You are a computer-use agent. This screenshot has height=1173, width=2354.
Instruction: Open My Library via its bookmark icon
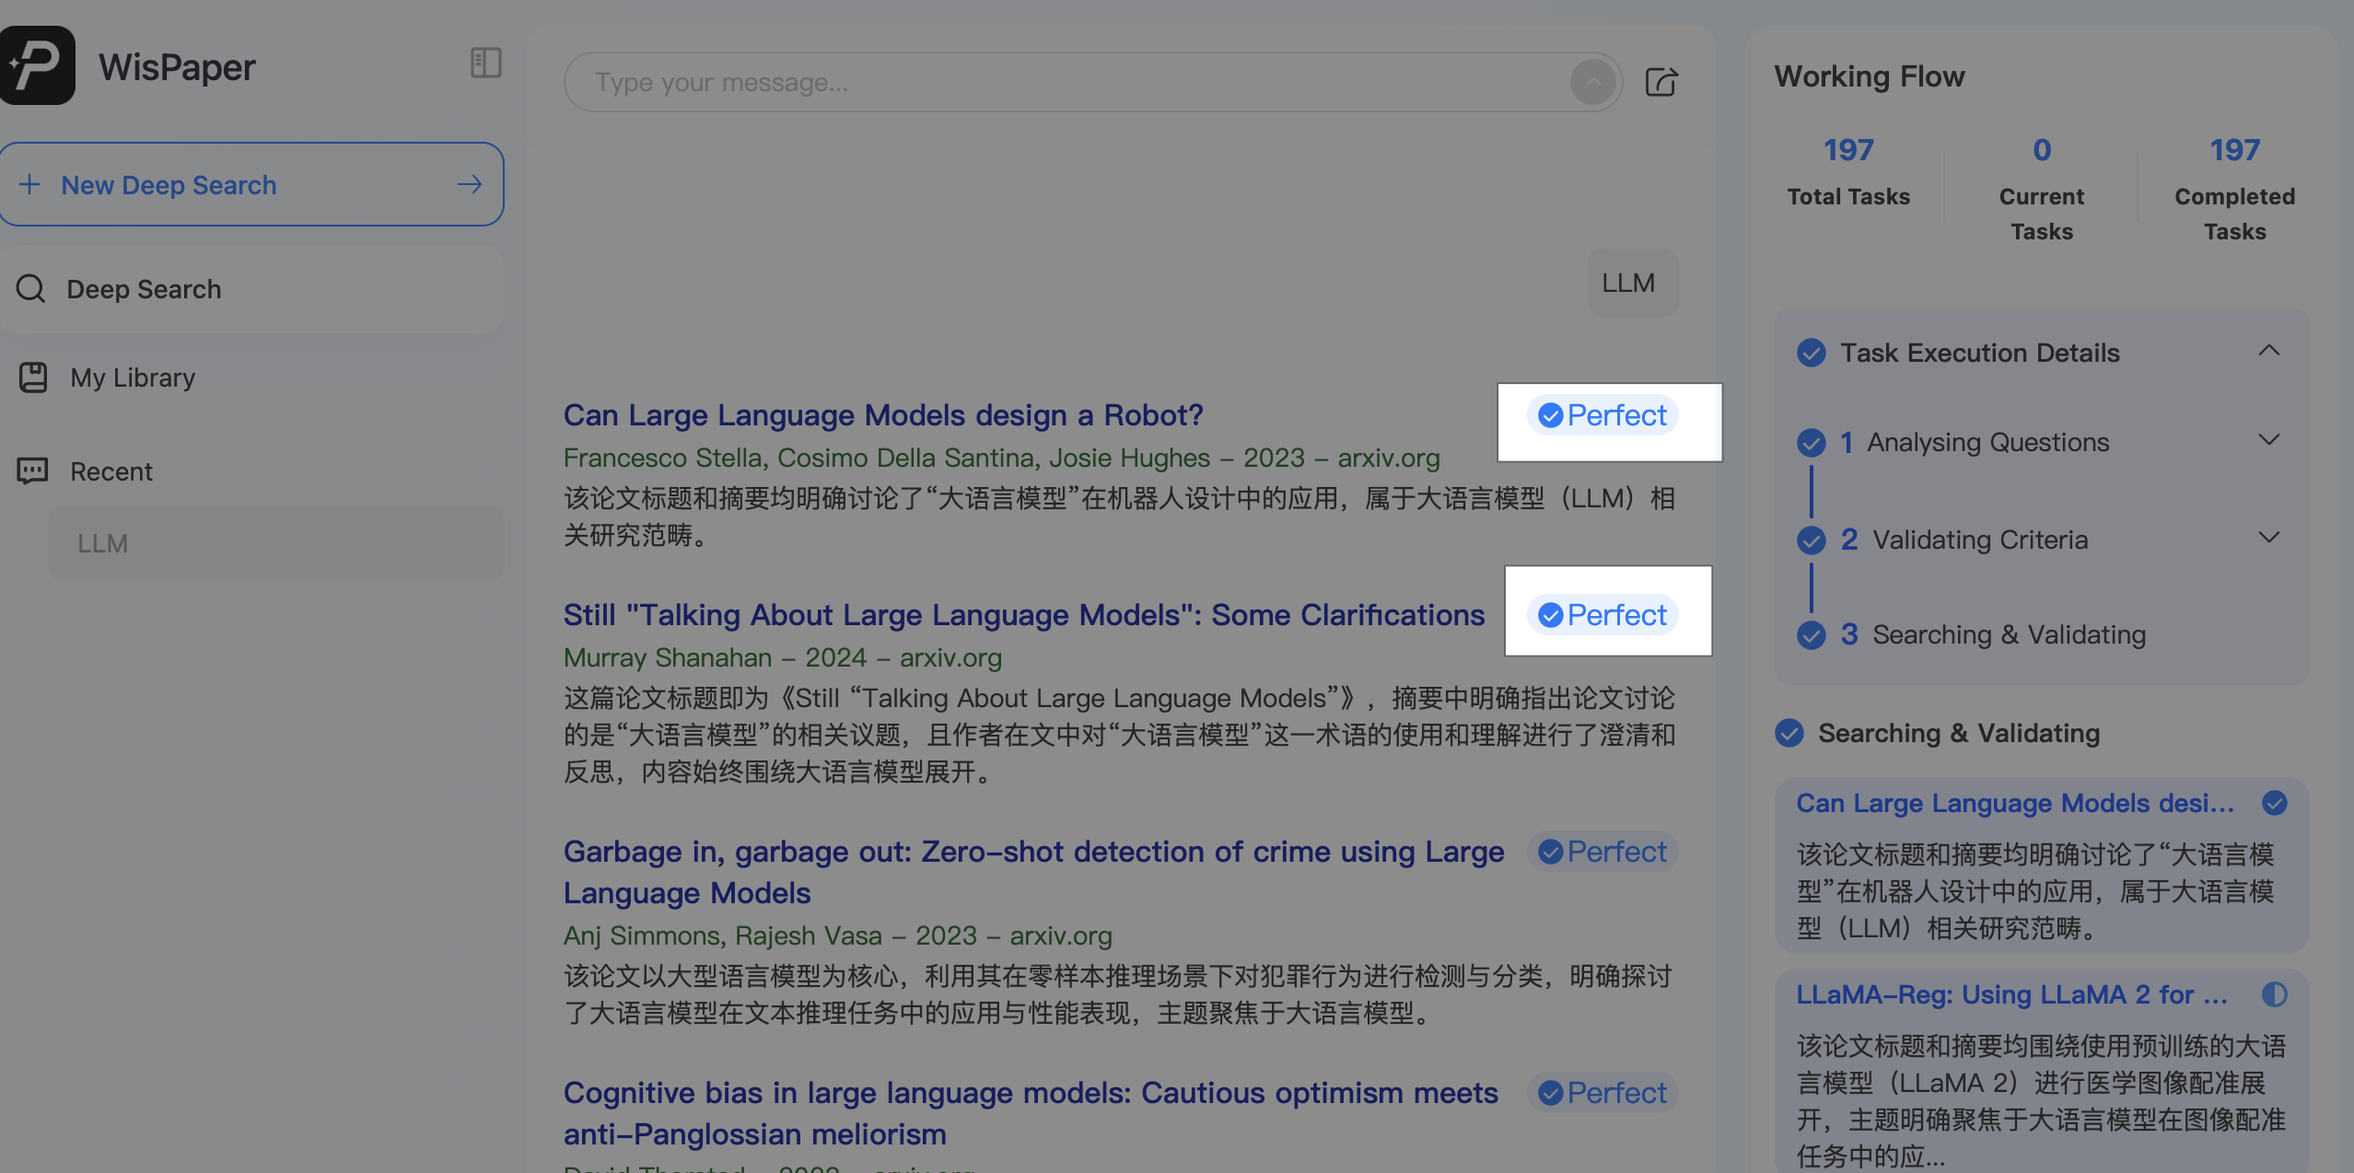pos(32,377)
